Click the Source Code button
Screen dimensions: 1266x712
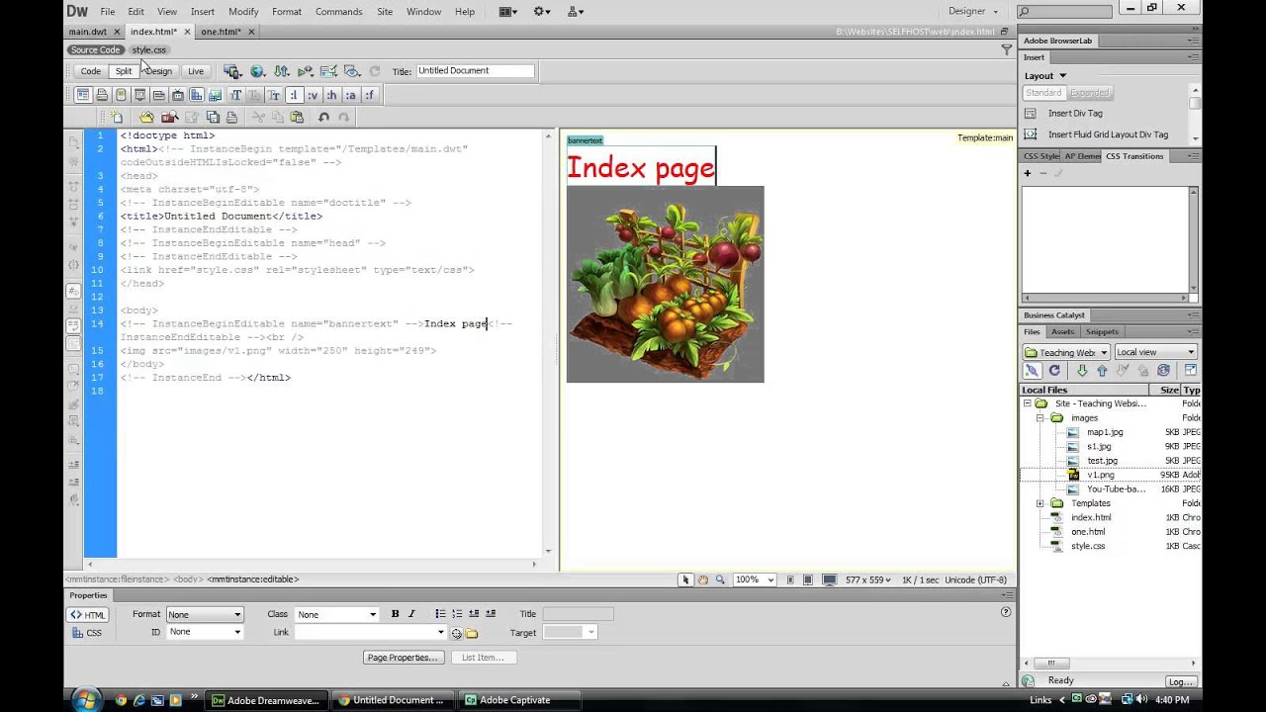(95, 49)
